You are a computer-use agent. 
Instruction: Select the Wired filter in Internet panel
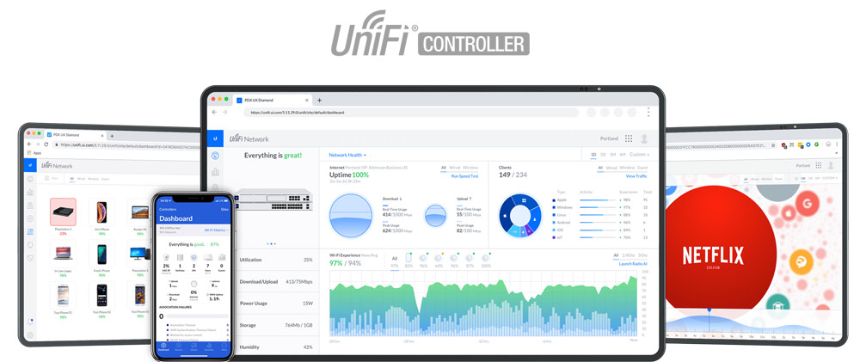click(455, 167)
